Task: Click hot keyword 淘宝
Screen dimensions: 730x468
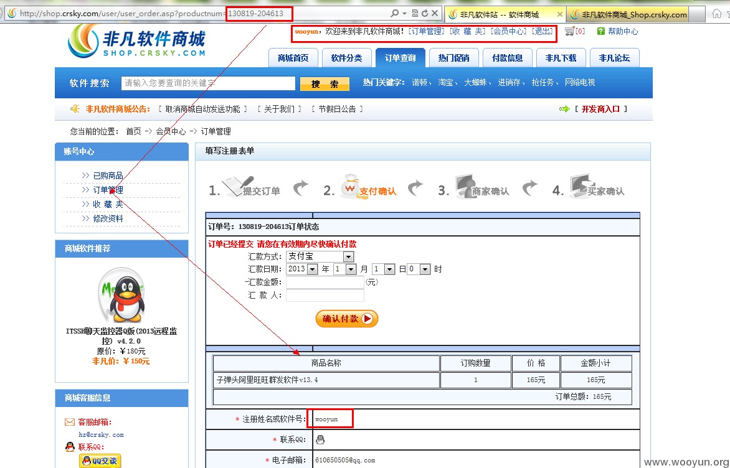Action: point(445,82)
